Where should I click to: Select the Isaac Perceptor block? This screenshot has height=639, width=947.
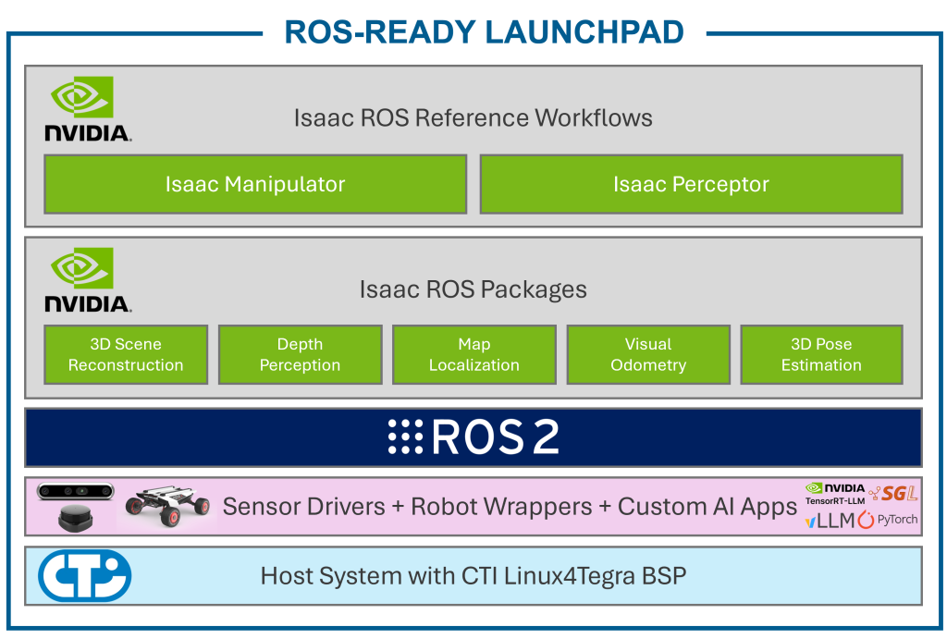(x=692, y=184)
